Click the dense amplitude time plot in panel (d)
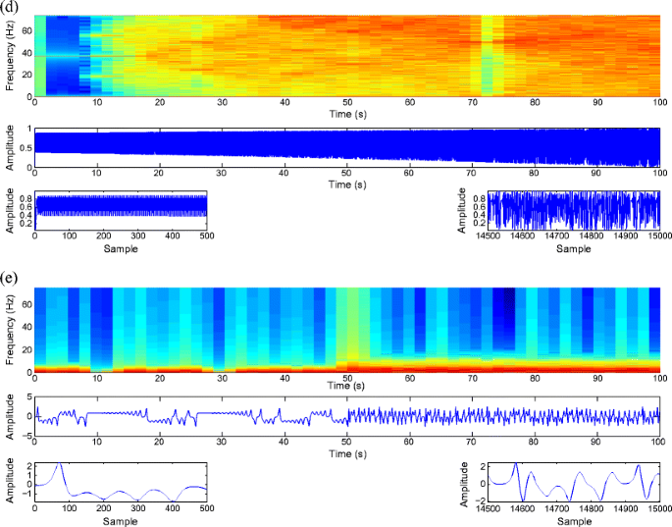This screenshot has height=527, width=672. [347, 147]
